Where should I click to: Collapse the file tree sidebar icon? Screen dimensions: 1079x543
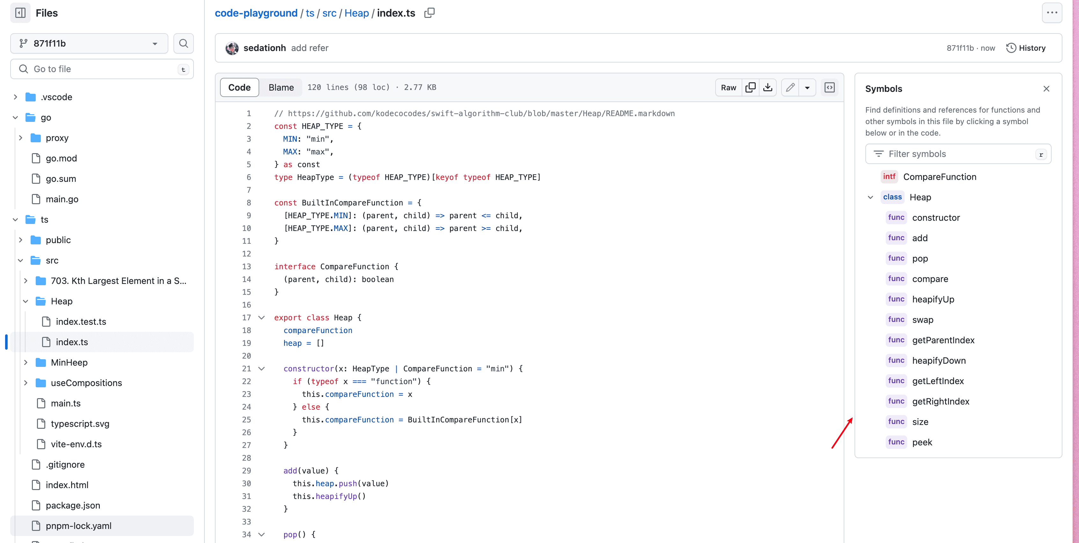click(x=20, y=13)
